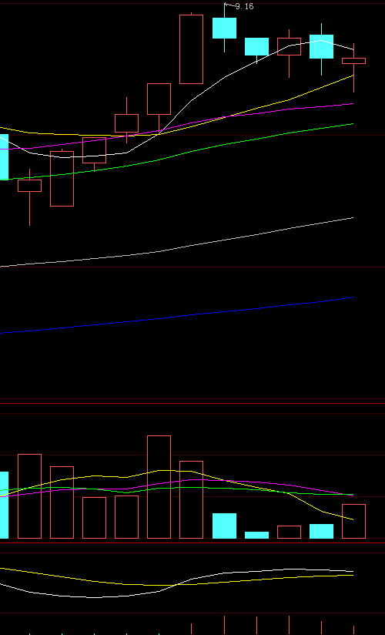Select the magenta moving average line in the price chart
Image resolution: width=385 pixels, height=635 pixels.
[x=176, y=126]
